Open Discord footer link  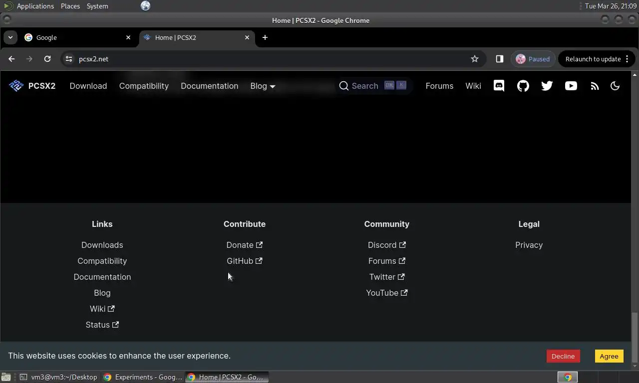click(387, 245)
